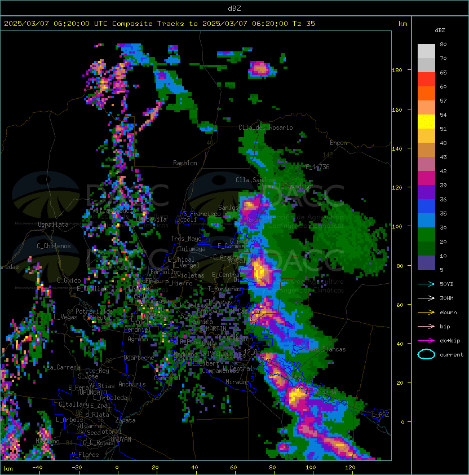Click the 'L_PAZ' place label
This screenshot has width=469, height=475.
[380, 415]
